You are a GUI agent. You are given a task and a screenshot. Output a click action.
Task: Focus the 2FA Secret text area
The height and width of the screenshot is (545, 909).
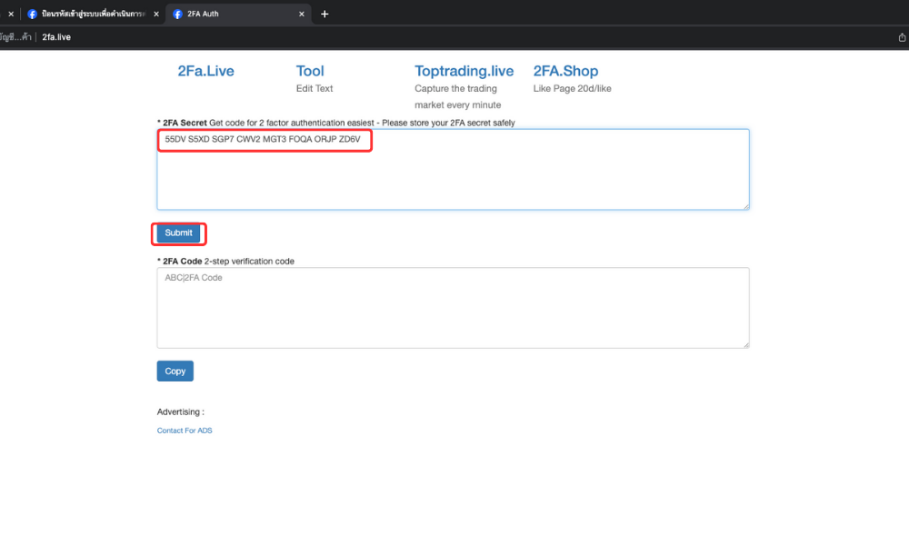(453, 169)
